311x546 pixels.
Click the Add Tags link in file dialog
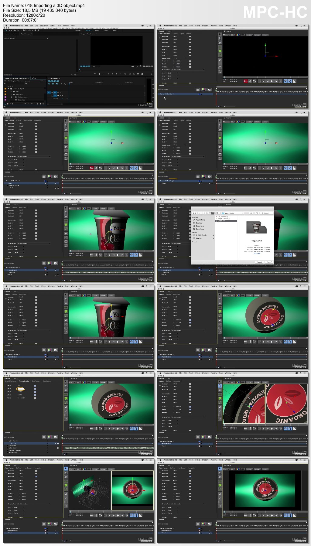[257, 253]
